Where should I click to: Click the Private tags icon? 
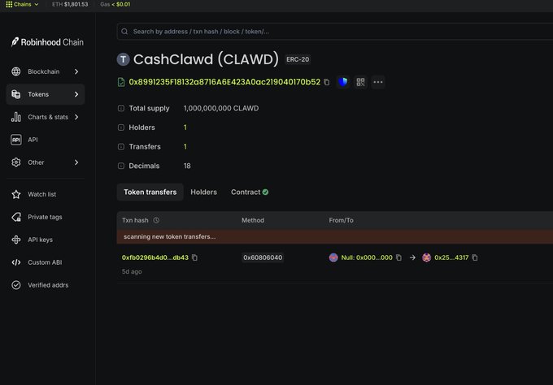tap(16, 217)
